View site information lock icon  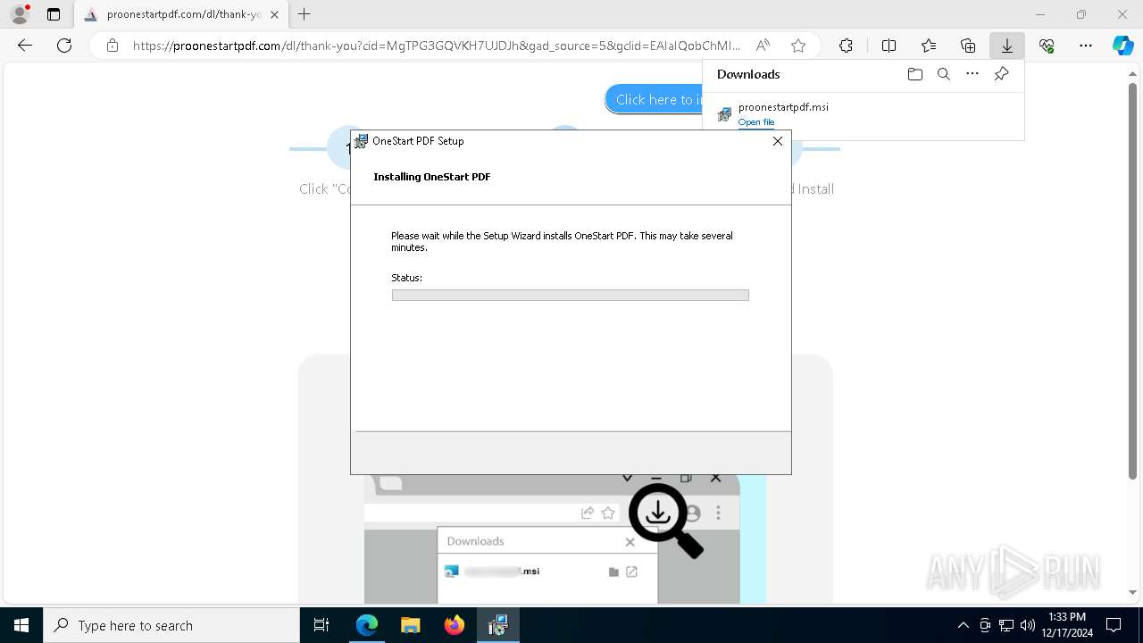click(113, 46)
